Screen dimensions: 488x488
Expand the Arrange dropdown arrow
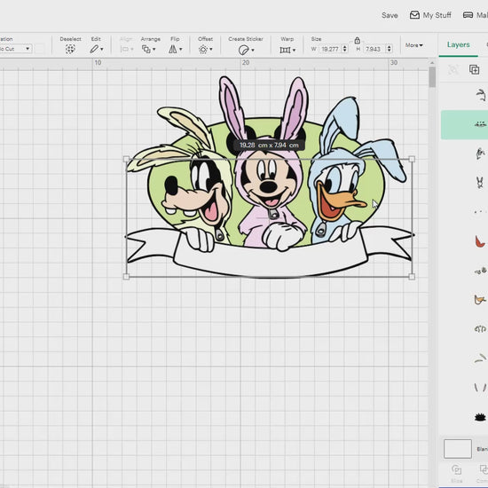coord(154,49)
